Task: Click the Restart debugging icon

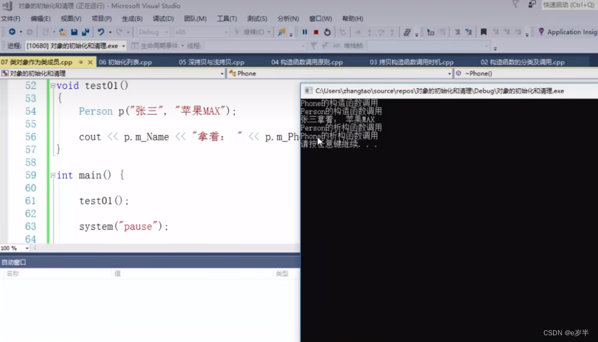Action: pyautogui.click(x=327, y=33)
